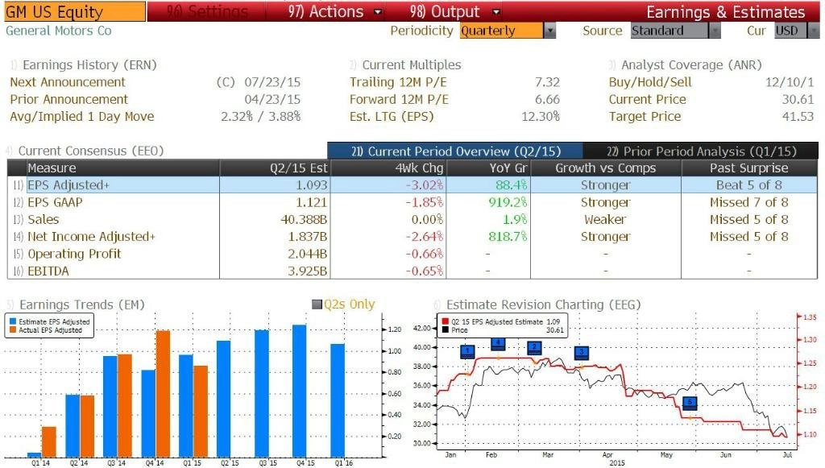Expand the Periodicity Quarterly dropdown
Viewport: 825px width, 468px height.
[x=549, y=31]
